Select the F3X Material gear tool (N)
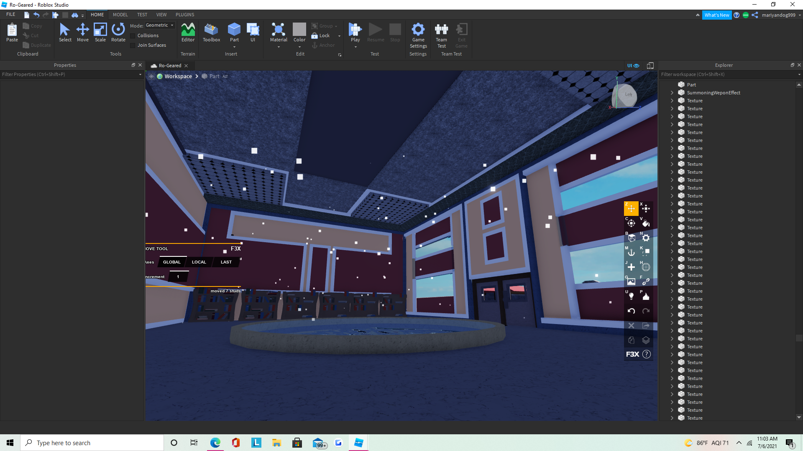This screenshot has width=803, height=451. (646, 238)
